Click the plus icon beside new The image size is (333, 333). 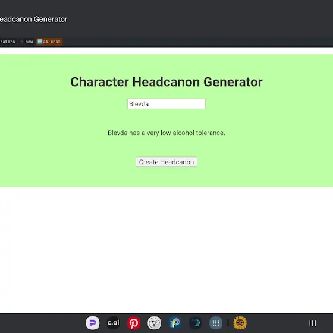(x=22, y=42)
